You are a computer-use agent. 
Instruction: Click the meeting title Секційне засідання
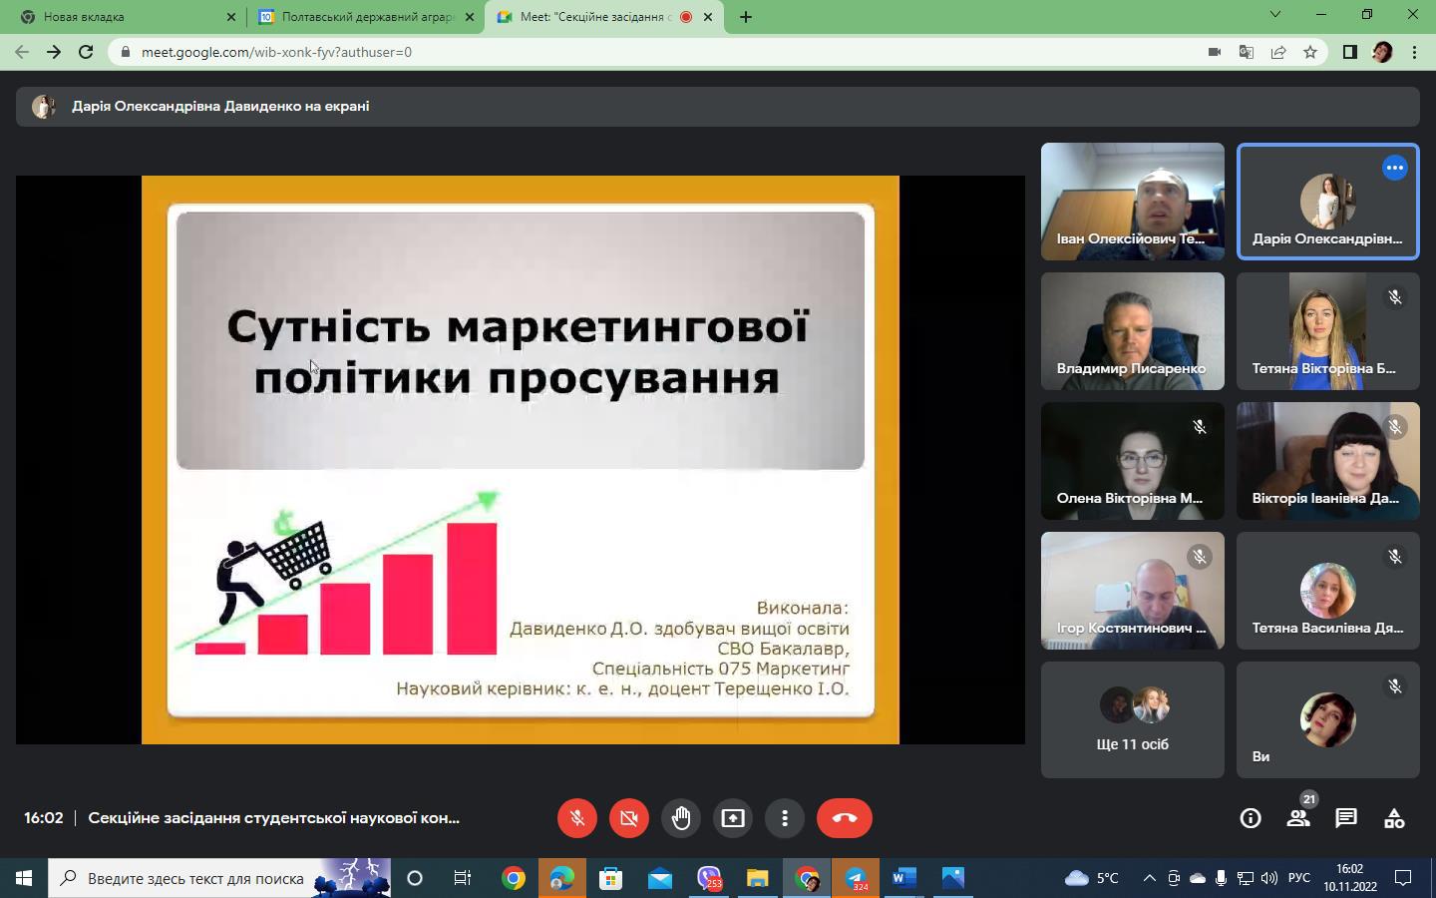[273, 818]
